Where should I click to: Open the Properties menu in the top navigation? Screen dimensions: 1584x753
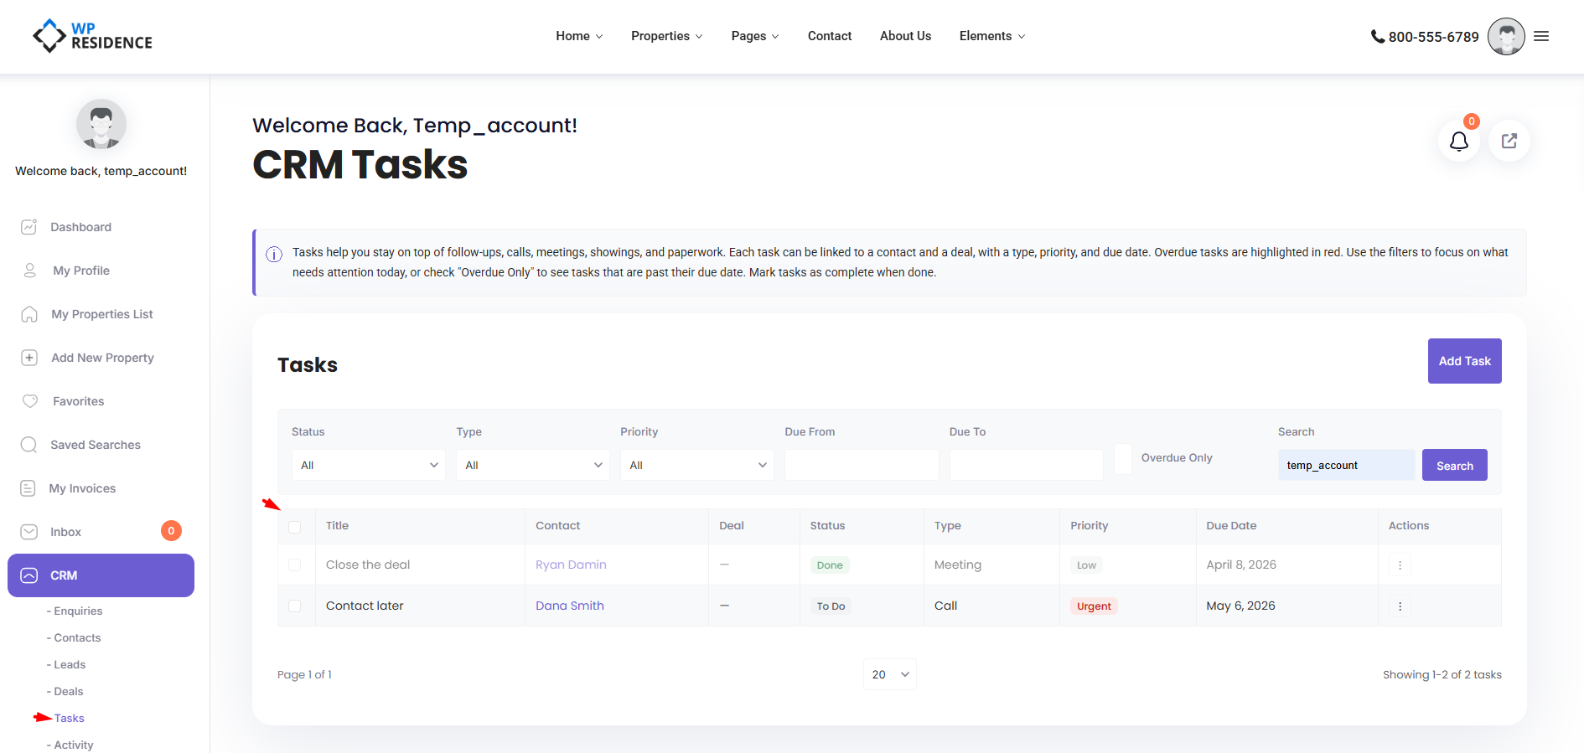pos(666,36)
